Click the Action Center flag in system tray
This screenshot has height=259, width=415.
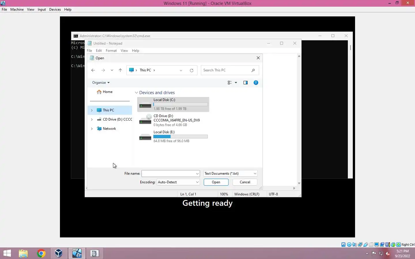click(374, 254)
